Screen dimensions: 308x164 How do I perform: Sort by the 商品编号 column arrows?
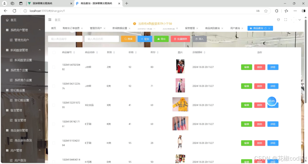[74, 52]
